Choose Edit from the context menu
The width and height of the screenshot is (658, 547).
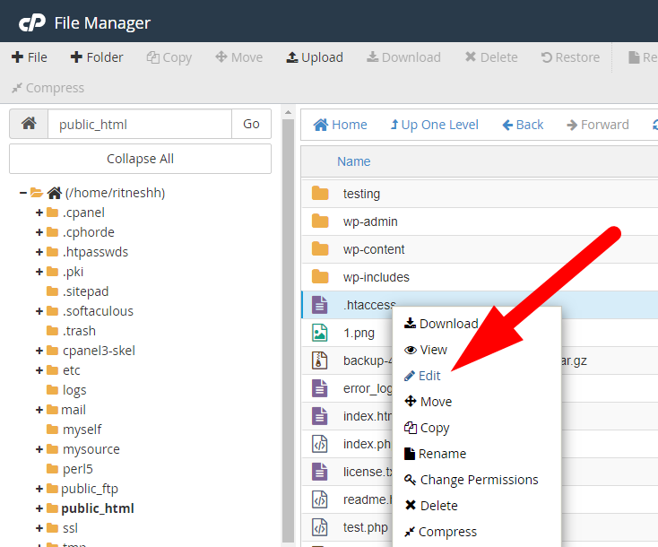coord(422,376)
